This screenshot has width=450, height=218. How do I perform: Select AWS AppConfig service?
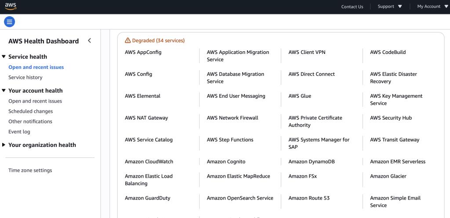143,53
